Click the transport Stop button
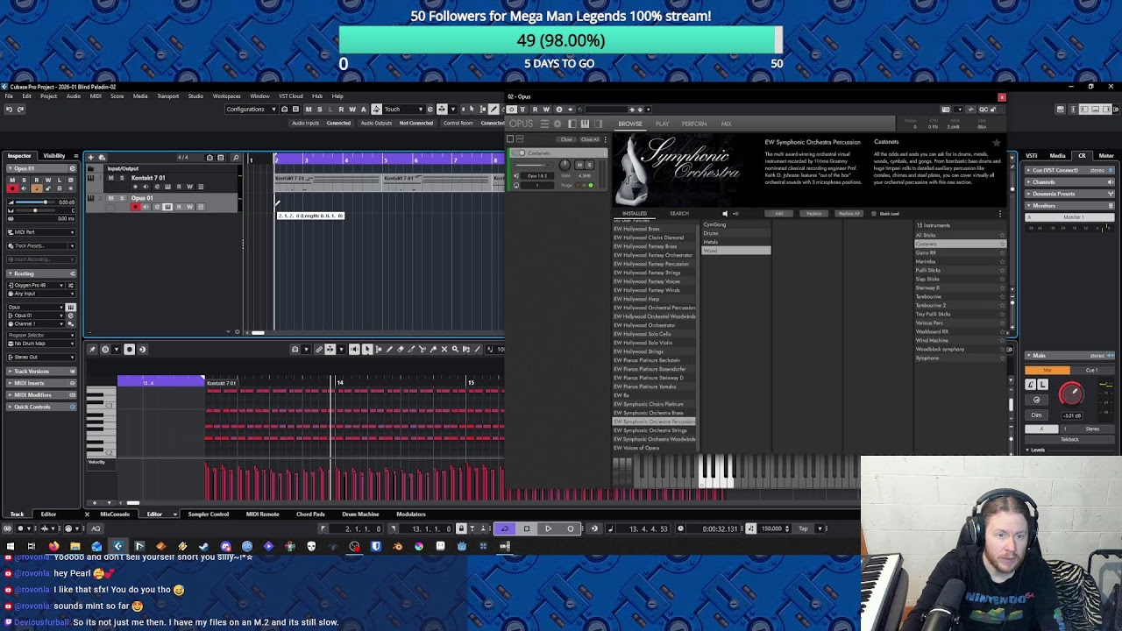Screen dimensions: 1122x631 (526, 528)
